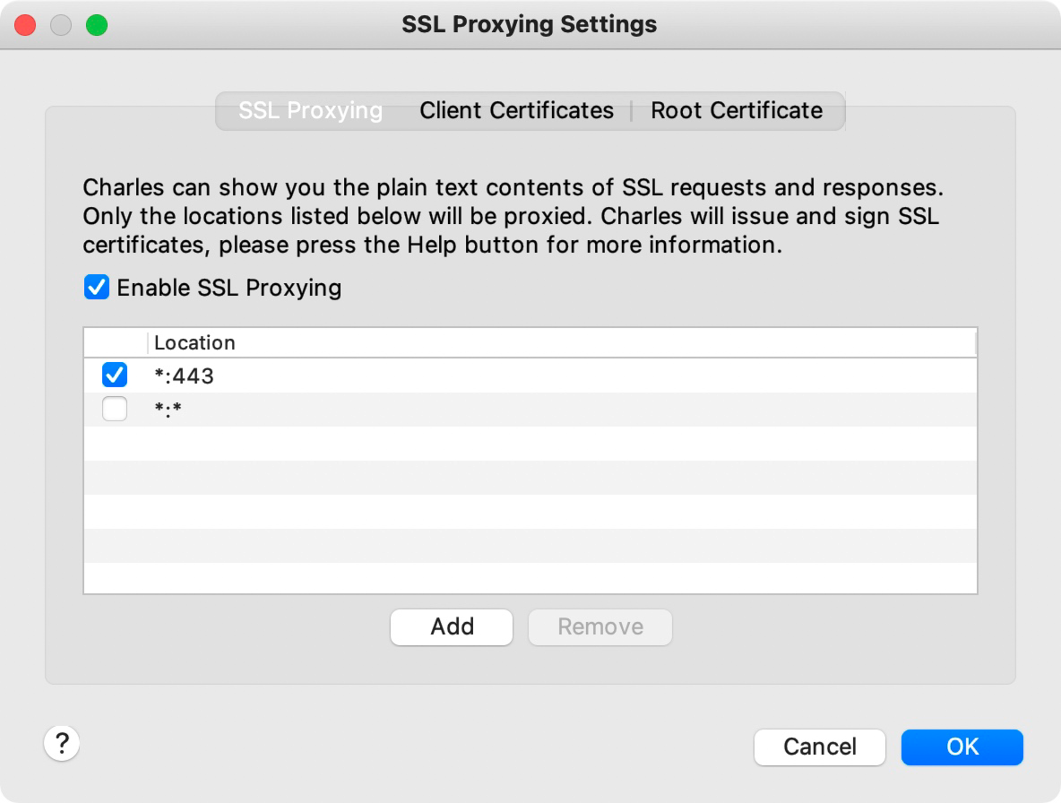Image resolution: width=1061 pixels, height=803 pixels.
Task: Enable the *:* location checkbox
Action: [x=115, y=408]
